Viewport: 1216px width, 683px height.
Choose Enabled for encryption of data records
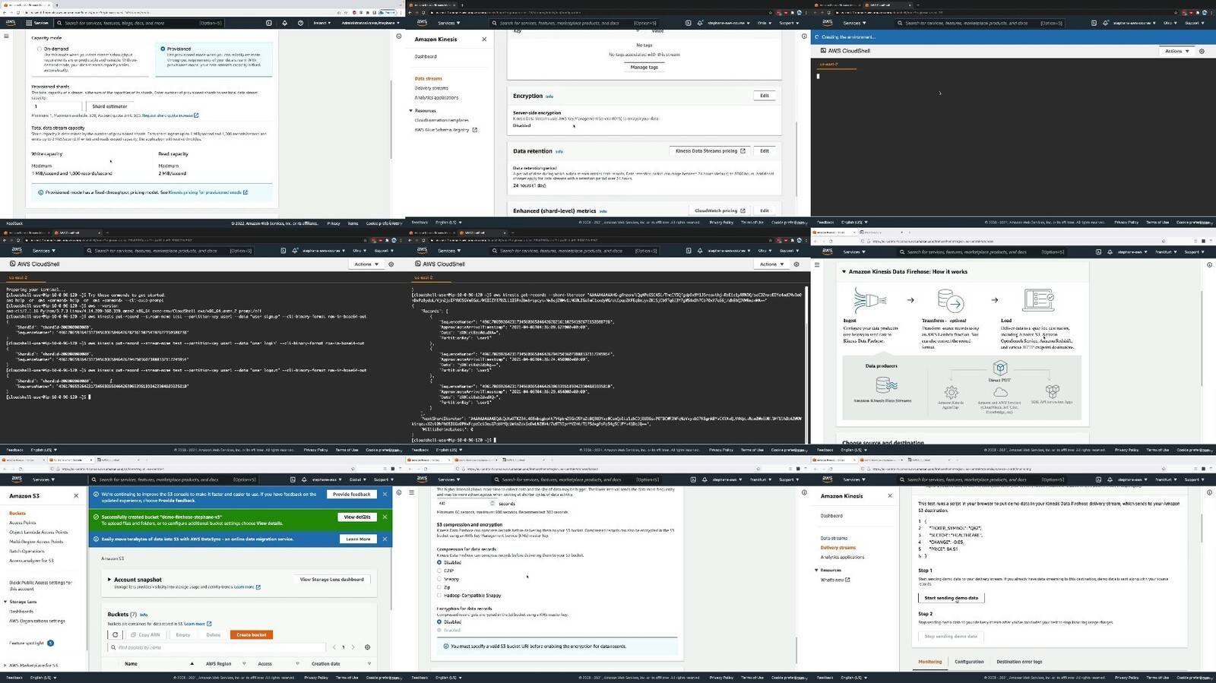[439, 630]
